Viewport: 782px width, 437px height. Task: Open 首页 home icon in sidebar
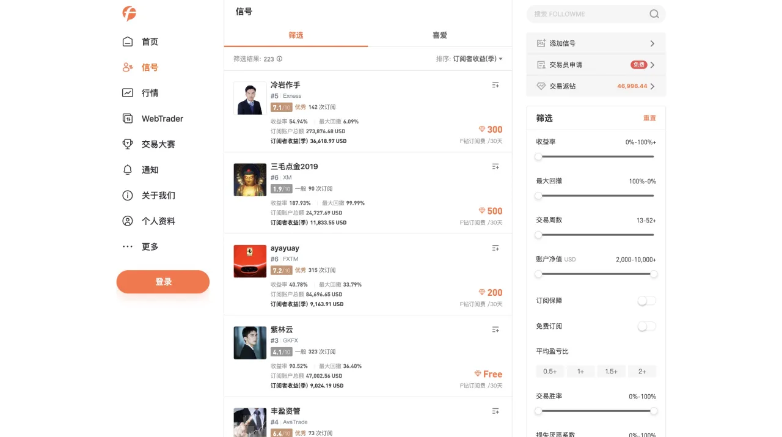click(x=128, y=42)
